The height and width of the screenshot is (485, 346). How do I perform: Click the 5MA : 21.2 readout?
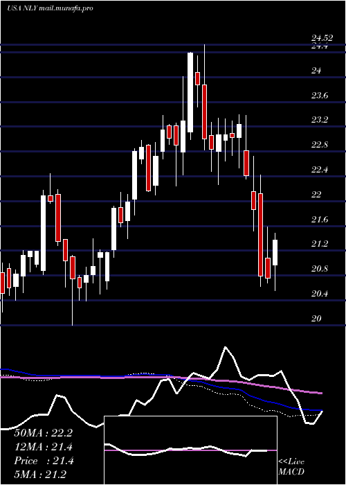click(40, 475)
